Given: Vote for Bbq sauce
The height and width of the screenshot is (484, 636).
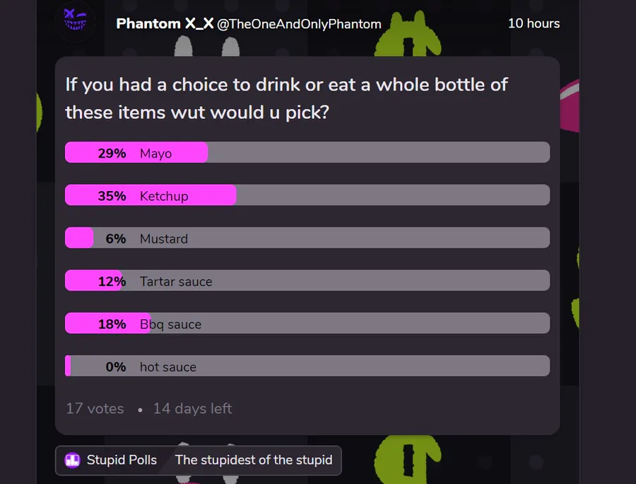Looking at the screenshot, I should click(x=307, y=323).
